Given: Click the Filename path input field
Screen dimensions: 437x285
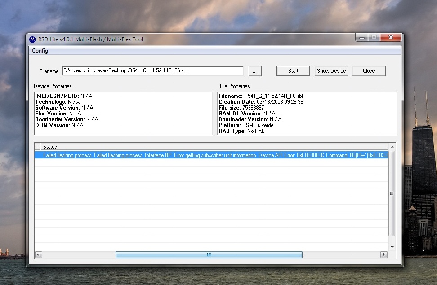Looking at the screenshot, I should tap(153, 71).
